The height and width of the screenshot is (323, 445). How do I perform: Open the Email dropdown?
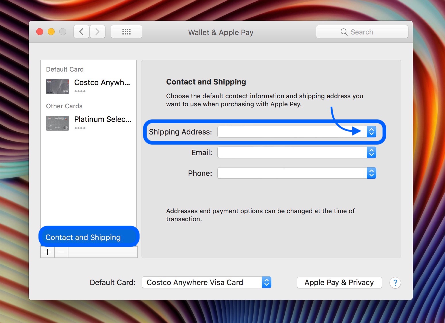(x=372, y=152)
